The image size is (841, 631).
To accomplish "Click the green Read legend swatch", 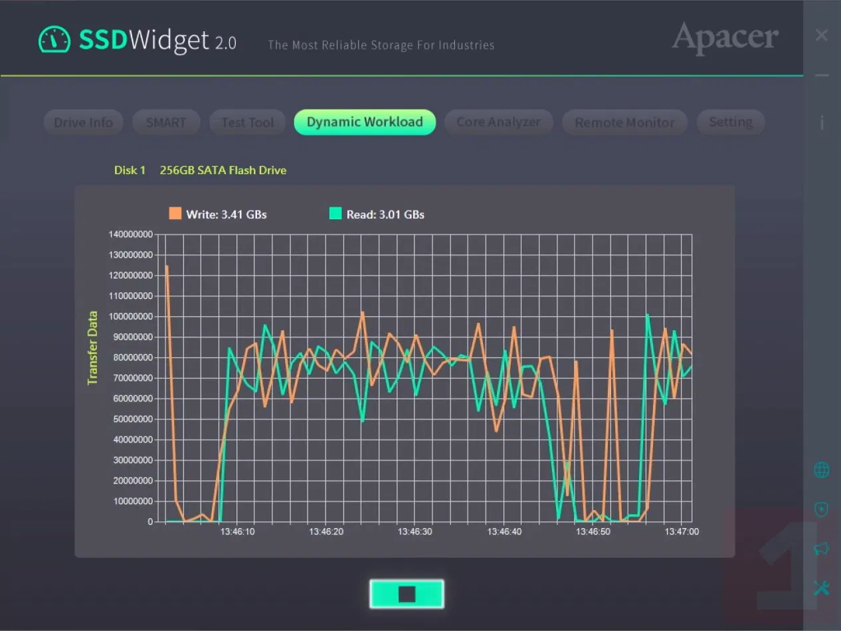I will (335, 213).
